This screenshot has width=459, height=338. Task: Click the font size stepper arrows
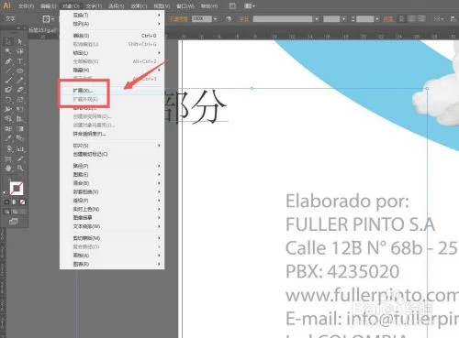coord(353,19)
